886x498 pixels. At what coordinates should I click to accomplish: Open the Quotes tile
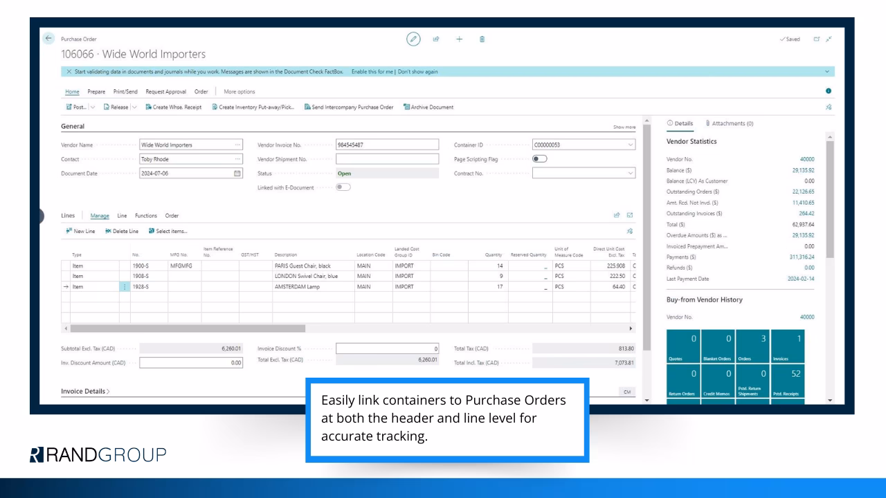(682, 347)
